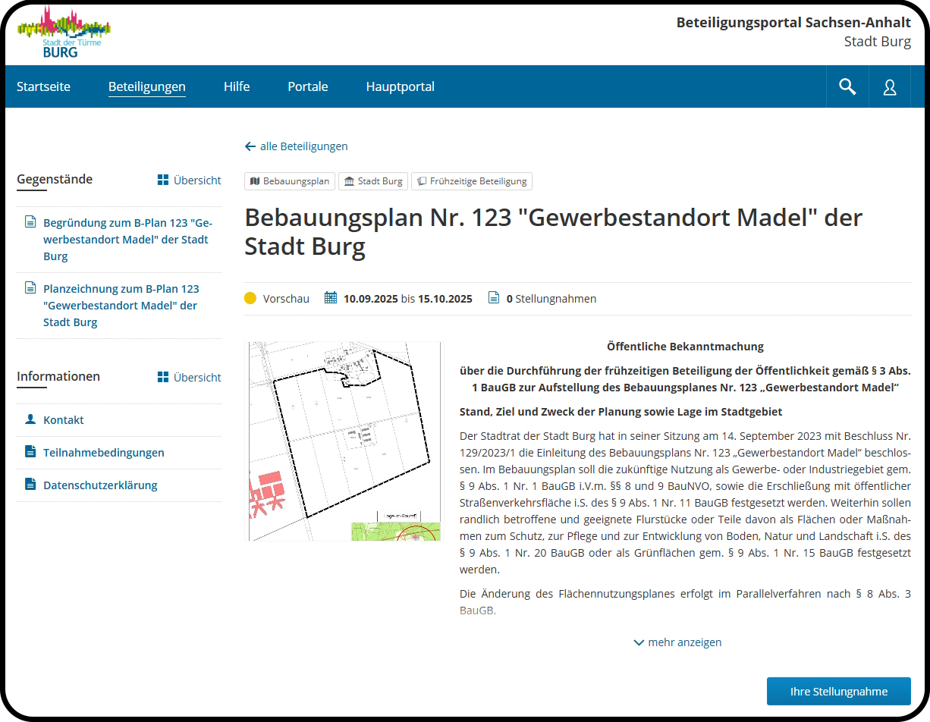Click the site plan map thumbnail
This screenshot has width=930, height=722.
point(344,441)
